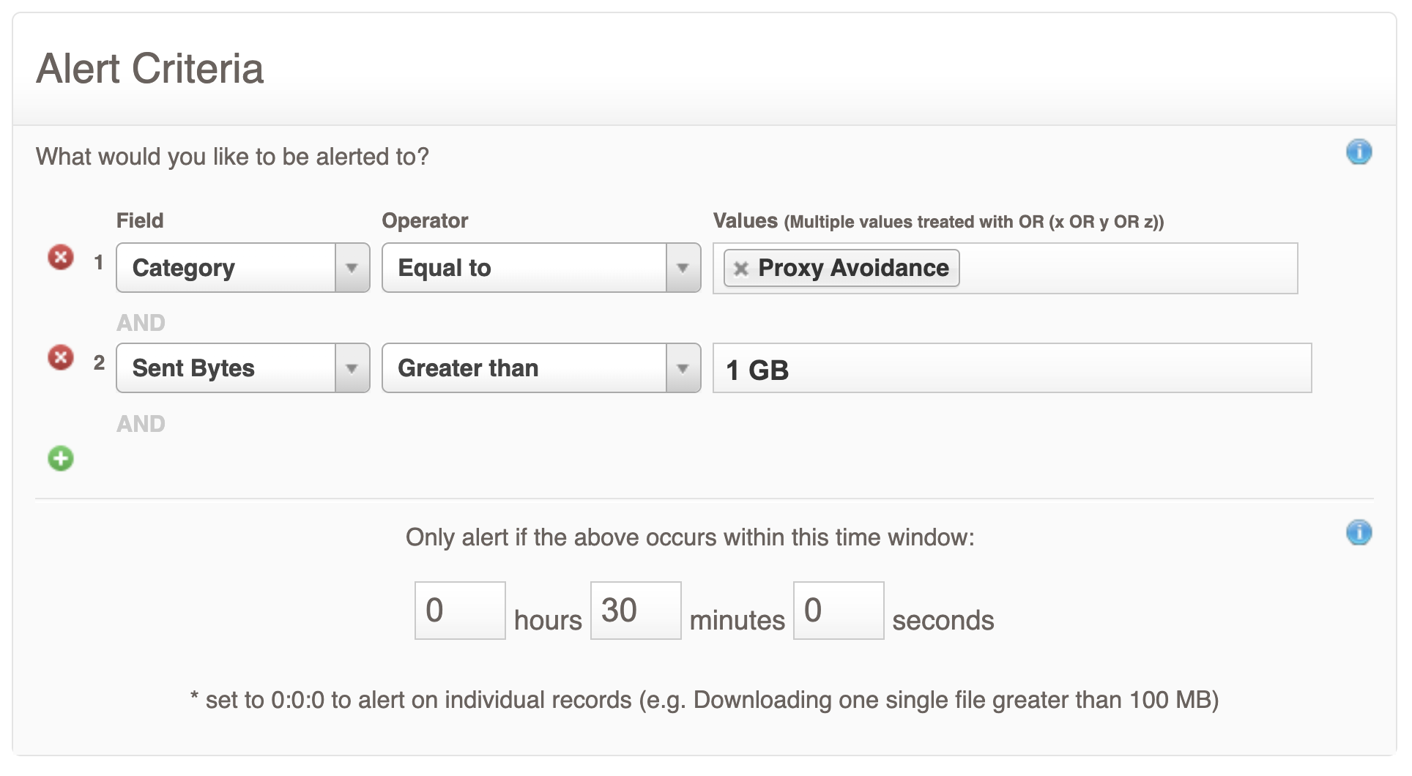1412x776 pixels.
Task: Click the Values heading label
Action: (746, 220)
